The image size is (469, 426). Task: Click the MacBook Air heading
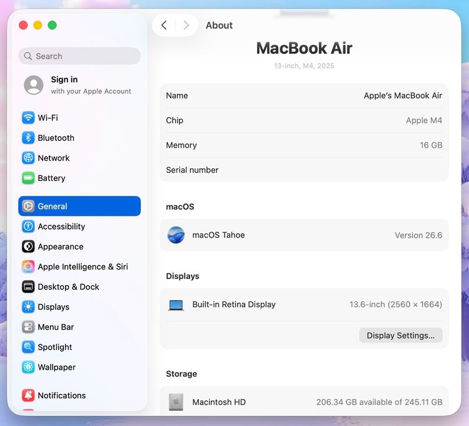tap(304, 48)
